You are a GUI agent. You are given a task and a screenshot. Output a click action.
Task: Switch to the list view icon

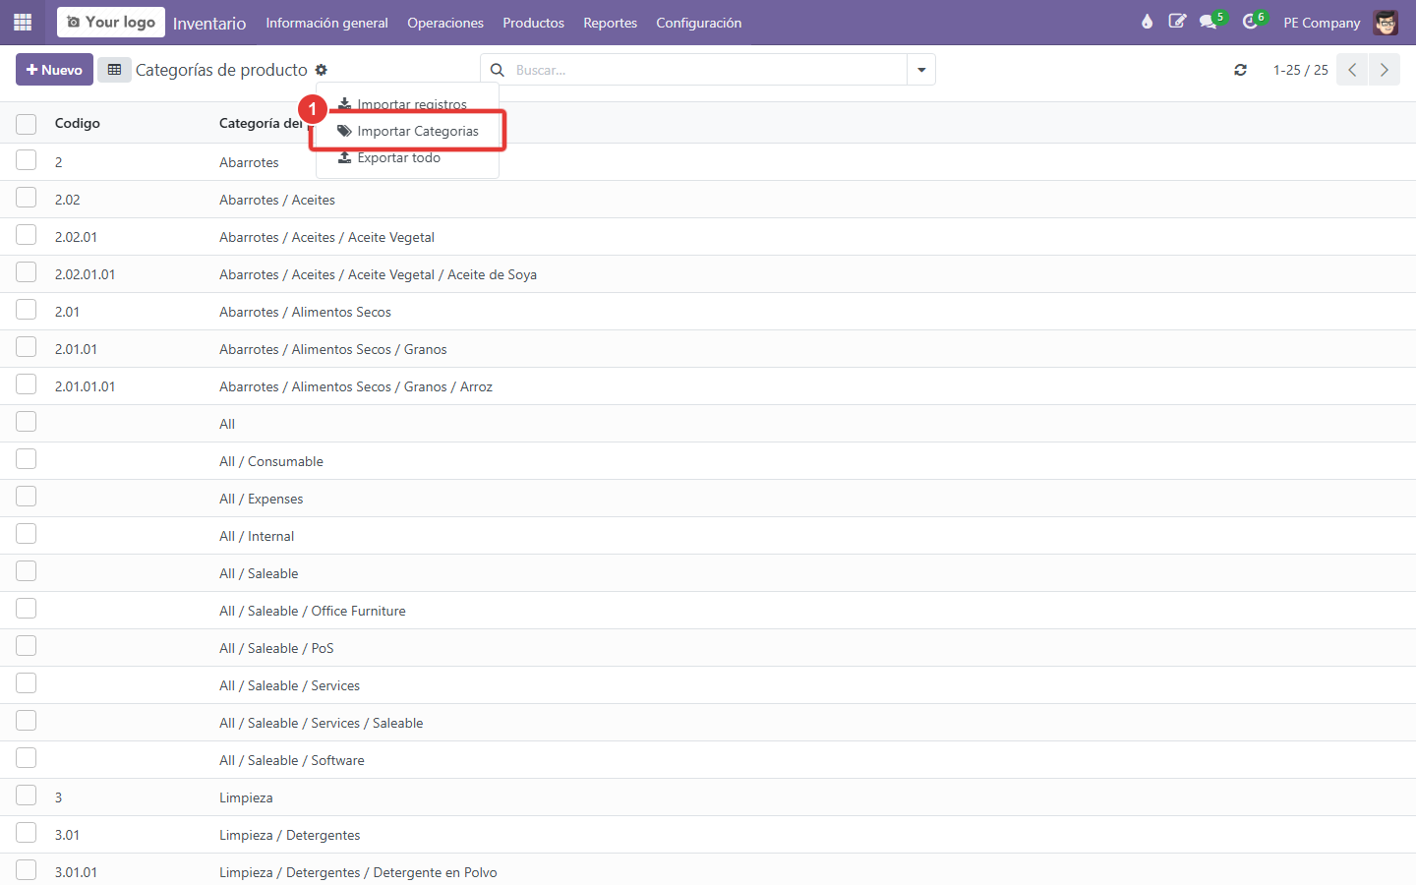(x=114, y=70)
